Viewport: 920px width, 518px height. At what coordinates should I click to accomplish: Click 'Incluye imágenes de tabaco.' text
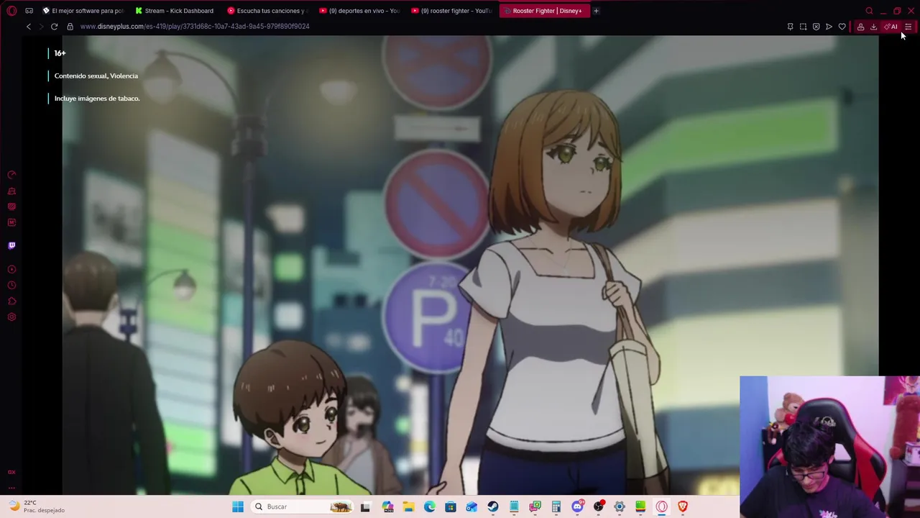[97, 99]
